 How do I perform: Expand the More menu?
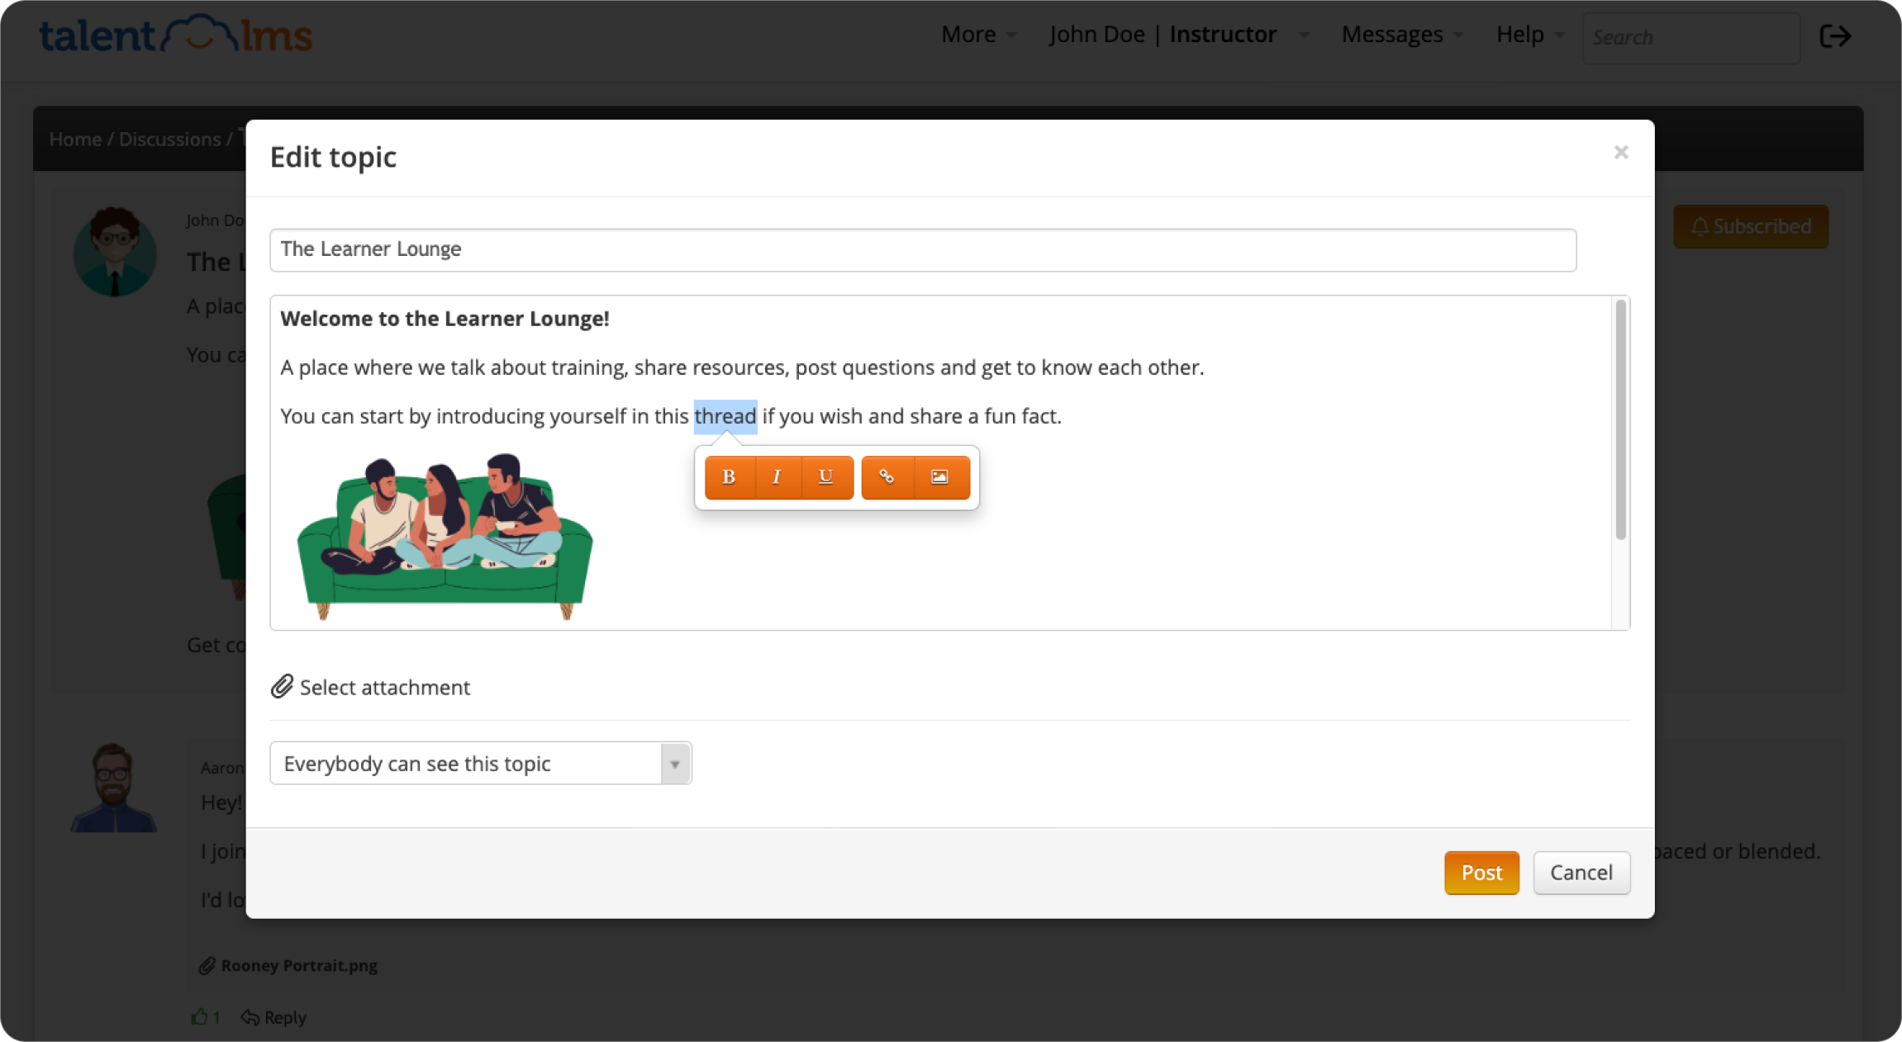(x=978, y=34)
